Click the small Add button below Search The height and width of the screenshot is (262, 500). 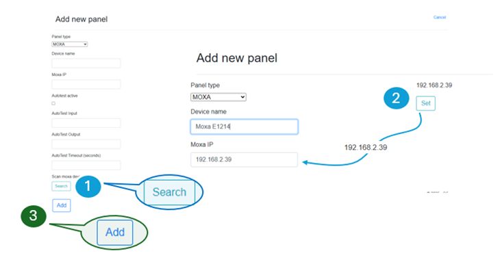coord(62,205)
